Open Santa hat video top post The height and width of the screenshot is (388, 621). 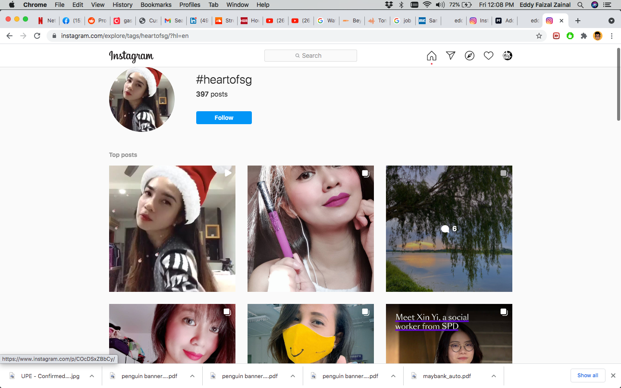coord(172,228)
